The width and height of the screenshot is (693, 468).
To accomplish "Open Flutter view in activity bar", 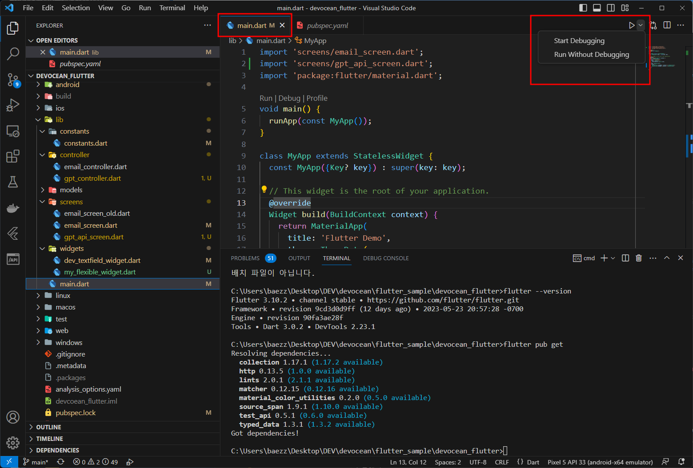I will pos(13,234).
